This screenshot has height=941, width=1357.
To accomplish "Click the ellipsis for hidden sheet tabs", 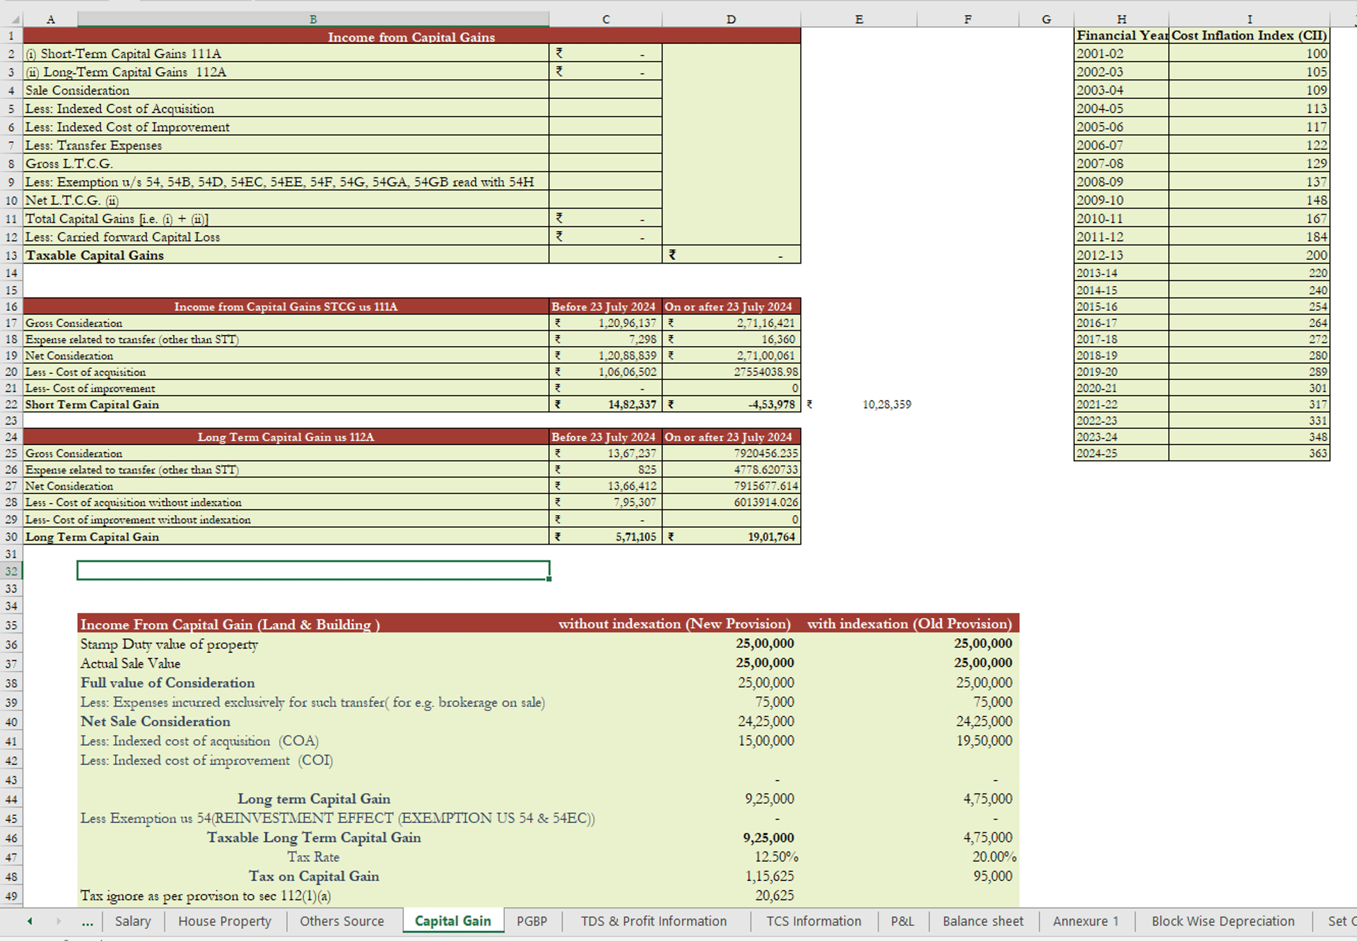I will [x=87, y=922].
